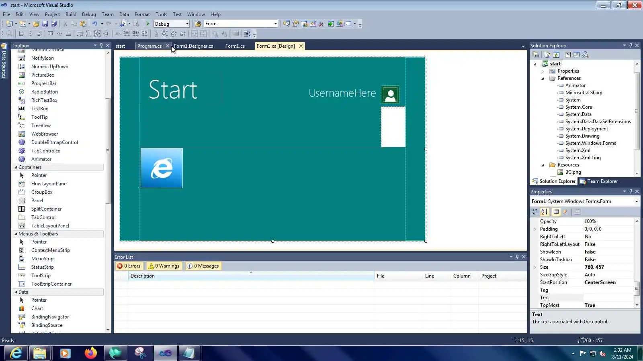Image resolution: width=643 pixels, height=361 pixels.
Task: Expand the Properties node in Solution Explorer
Action: pos(543,71)
